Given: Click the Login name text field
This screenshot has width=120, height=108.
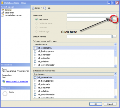Looking at the screenshot, I should point(89,19).
